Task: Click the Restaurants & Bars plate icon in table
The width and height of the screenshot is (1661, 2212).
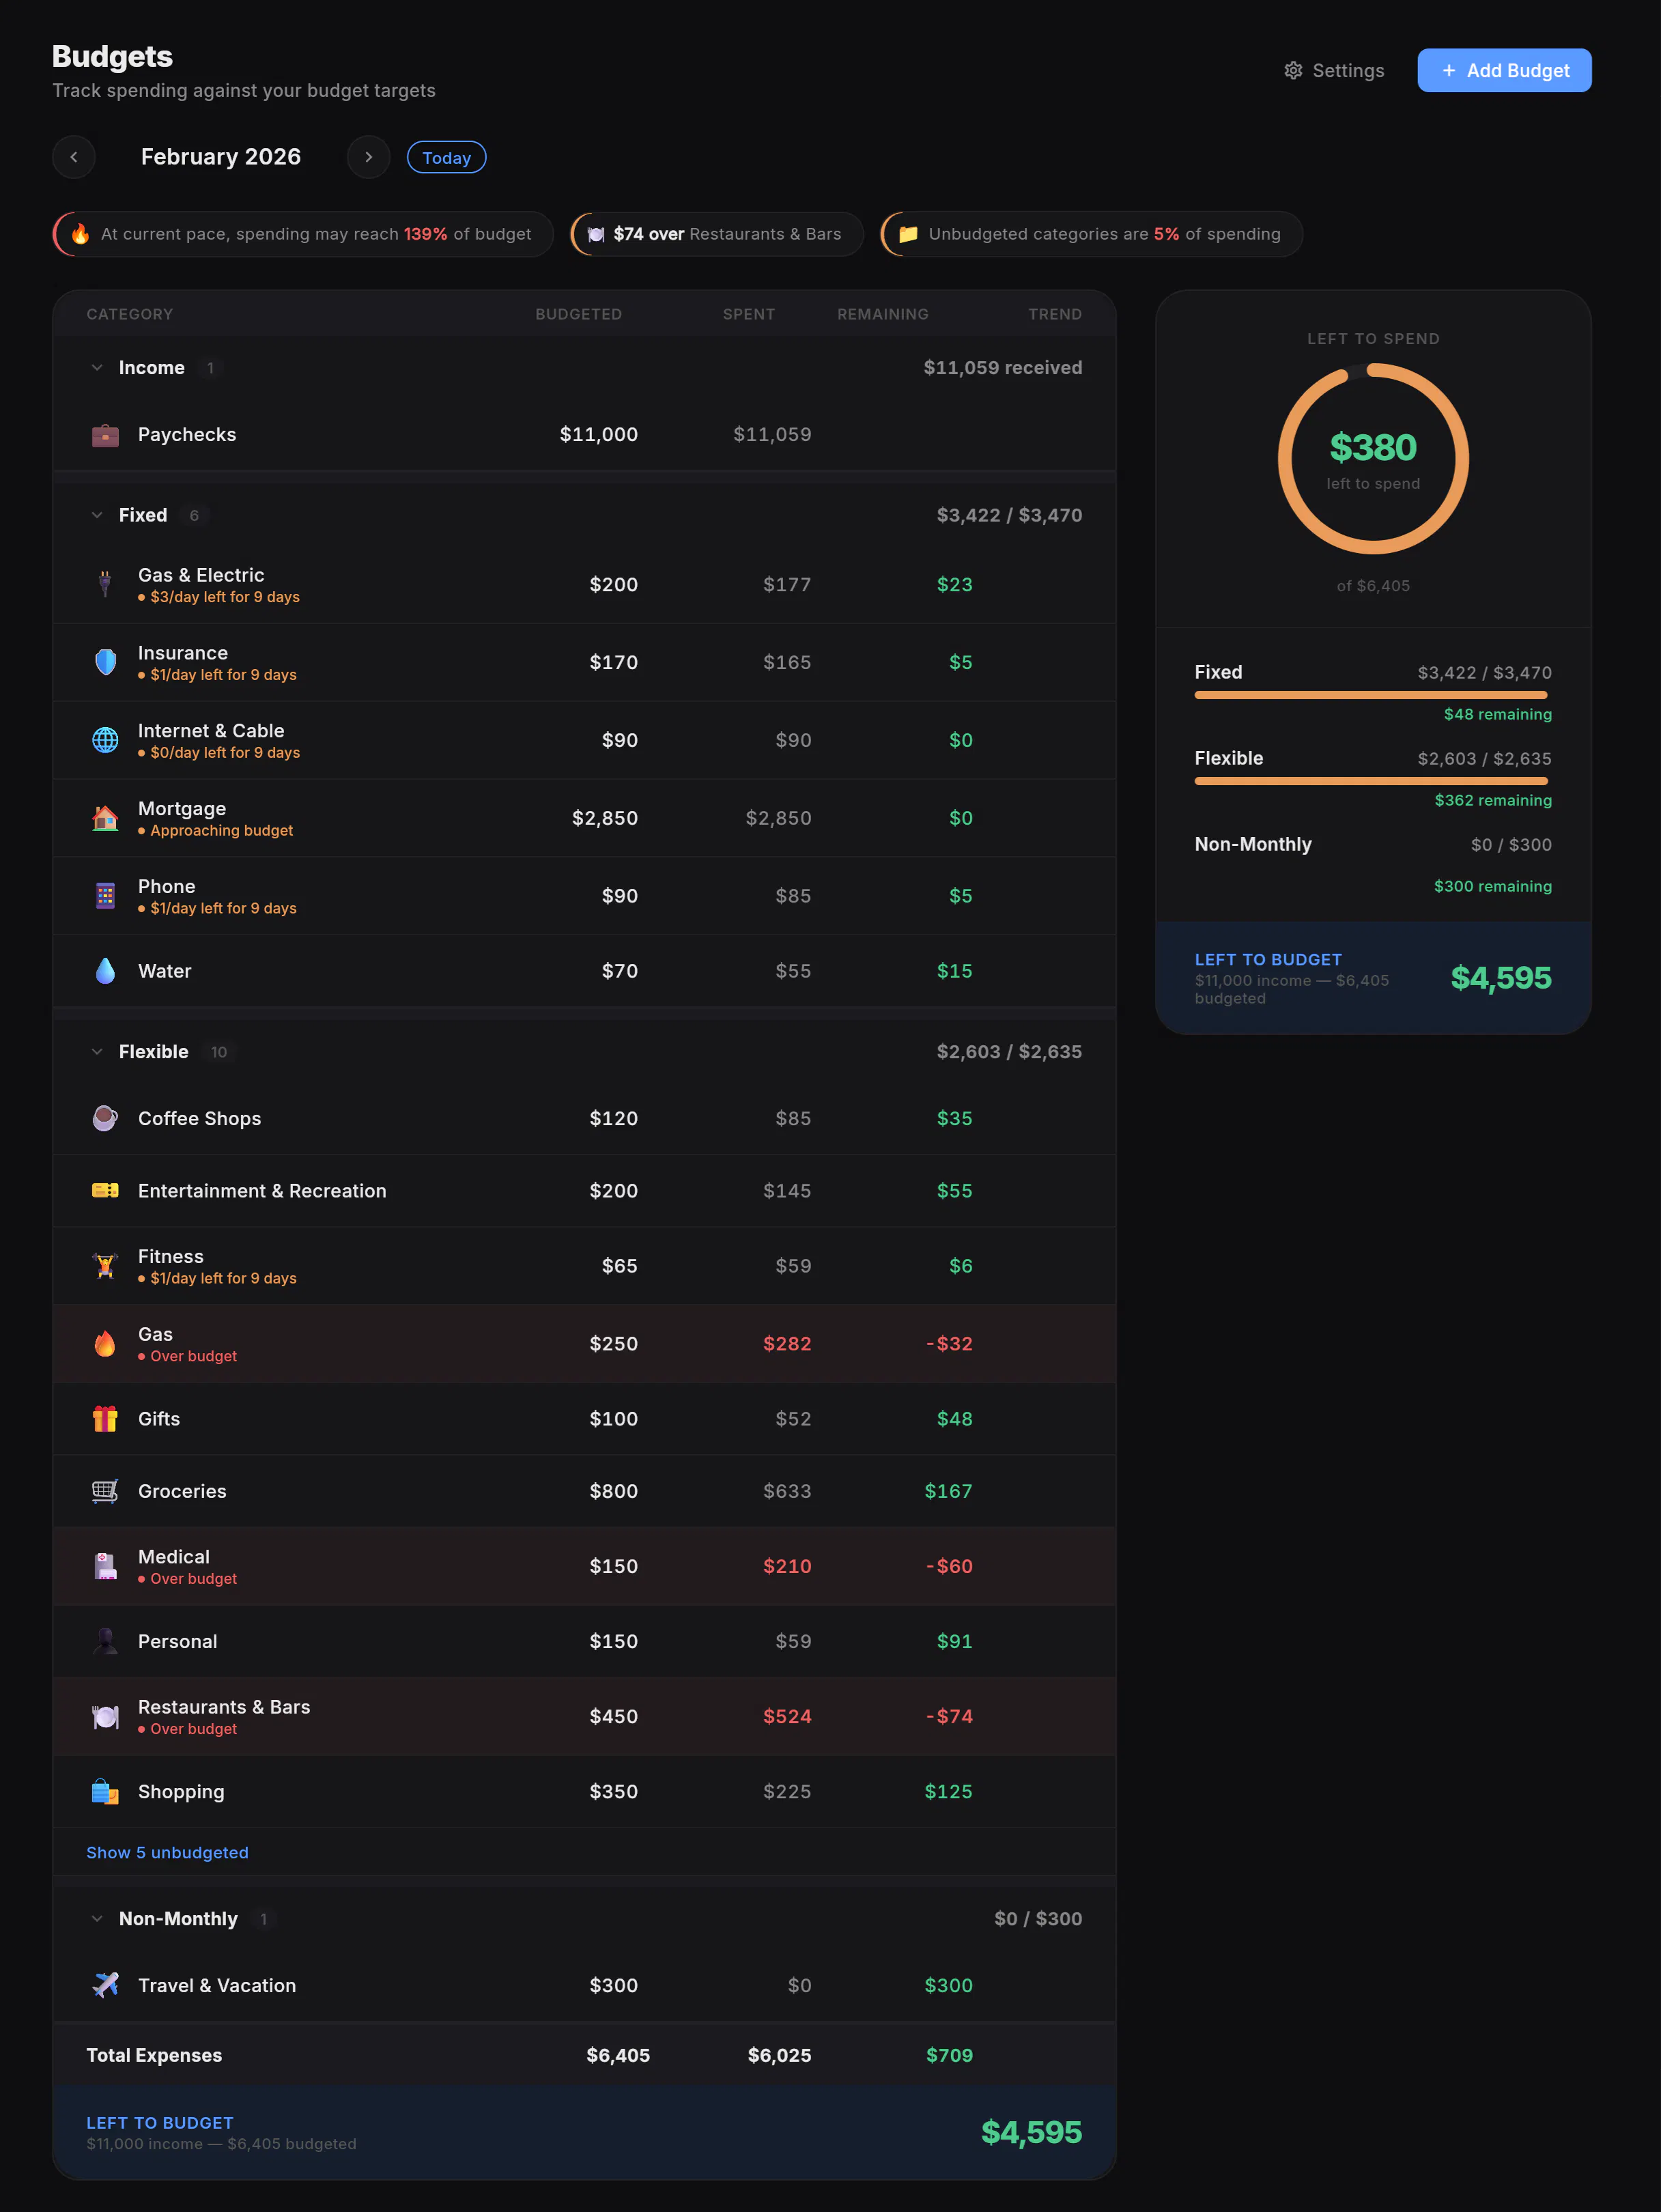Action: pyautogui.click(x=105, y=1716)
